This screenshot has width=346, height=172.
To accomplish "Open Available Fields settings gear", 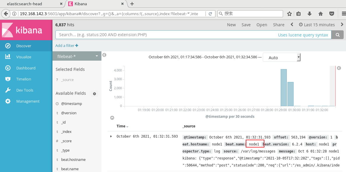I will pos(94,94).
